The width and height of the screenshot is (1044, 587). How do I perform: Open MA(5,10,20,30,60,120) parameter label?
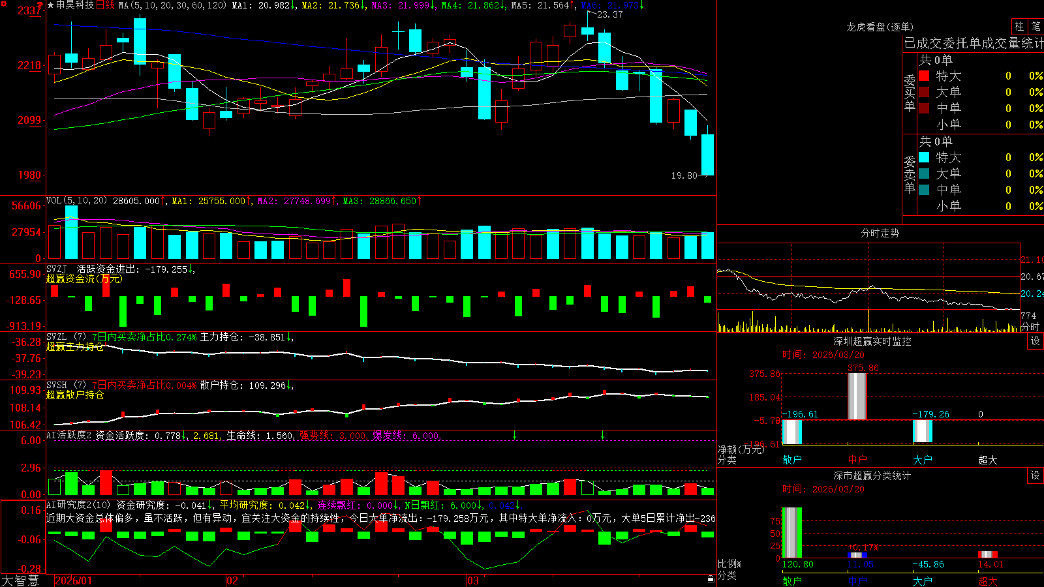point(172,5)
